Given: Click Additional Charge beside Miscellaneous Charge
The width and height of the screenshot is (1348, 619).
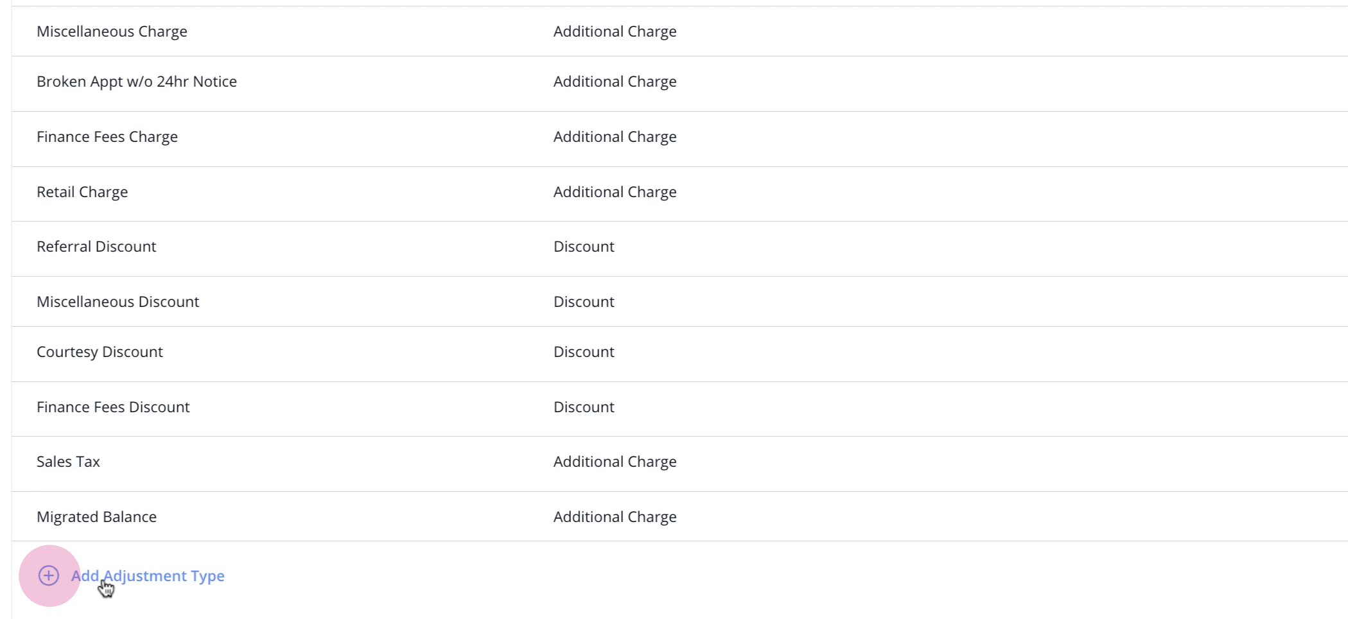Looking at the screenshot, I should tap(615, 31).
